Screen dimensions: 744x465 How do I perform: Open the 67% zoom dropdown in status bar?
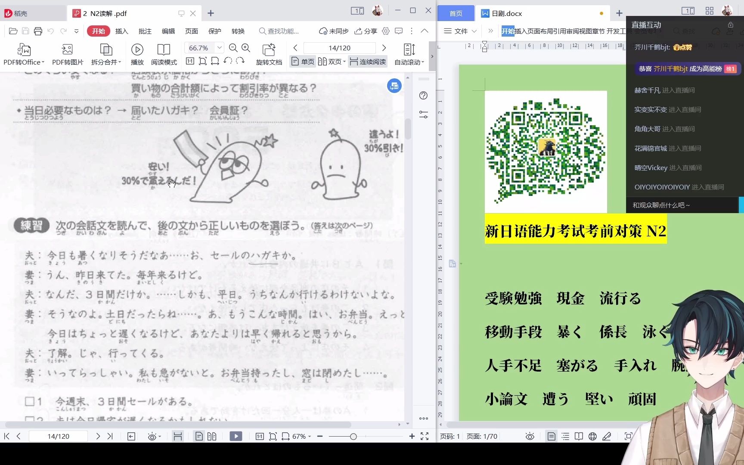click(x=301, y=437)
